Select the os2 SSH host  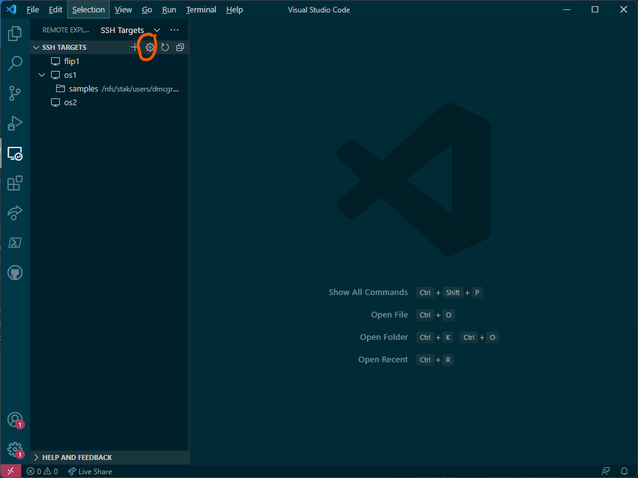point(70,103)
